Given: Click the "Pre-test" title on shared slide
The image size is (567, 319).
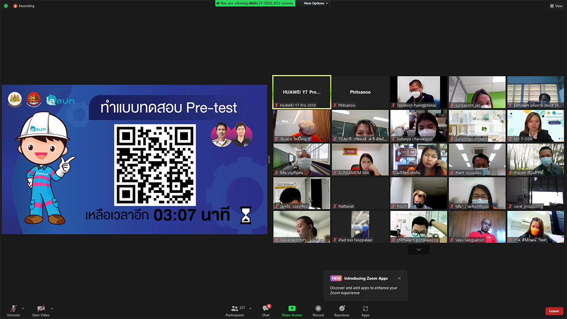Looking at the screenshot, I should pos(212,108).
